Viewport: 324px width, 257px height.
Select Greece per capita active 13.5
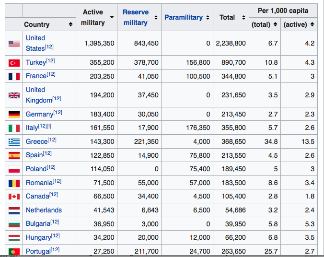308,141
